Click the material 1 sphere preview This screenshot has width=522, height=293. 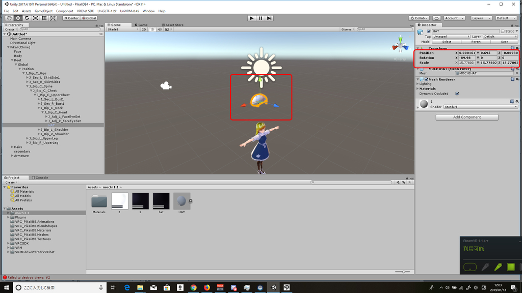point(424,104)
